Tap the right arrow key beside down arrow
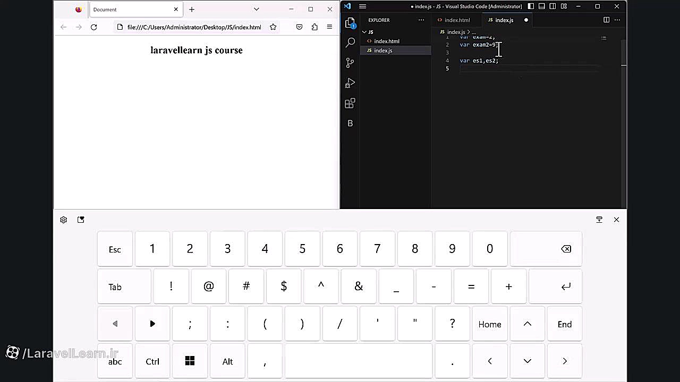This screenshot has width=680, height=382. [x=565, y=361]
